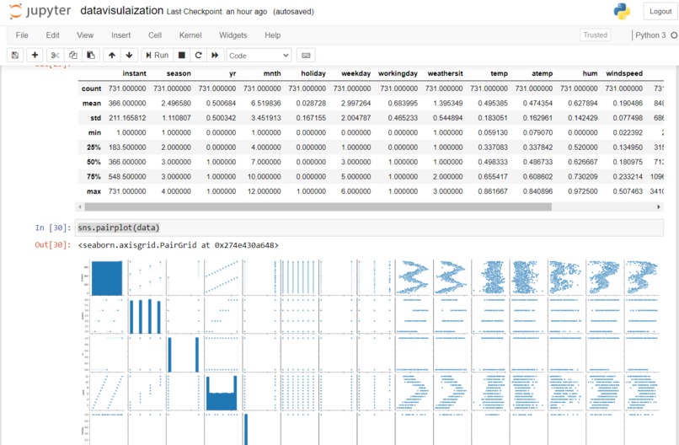This screenshot has width=679, height=445.
Task: Open the Widgets menu
Action: (233, 35)
